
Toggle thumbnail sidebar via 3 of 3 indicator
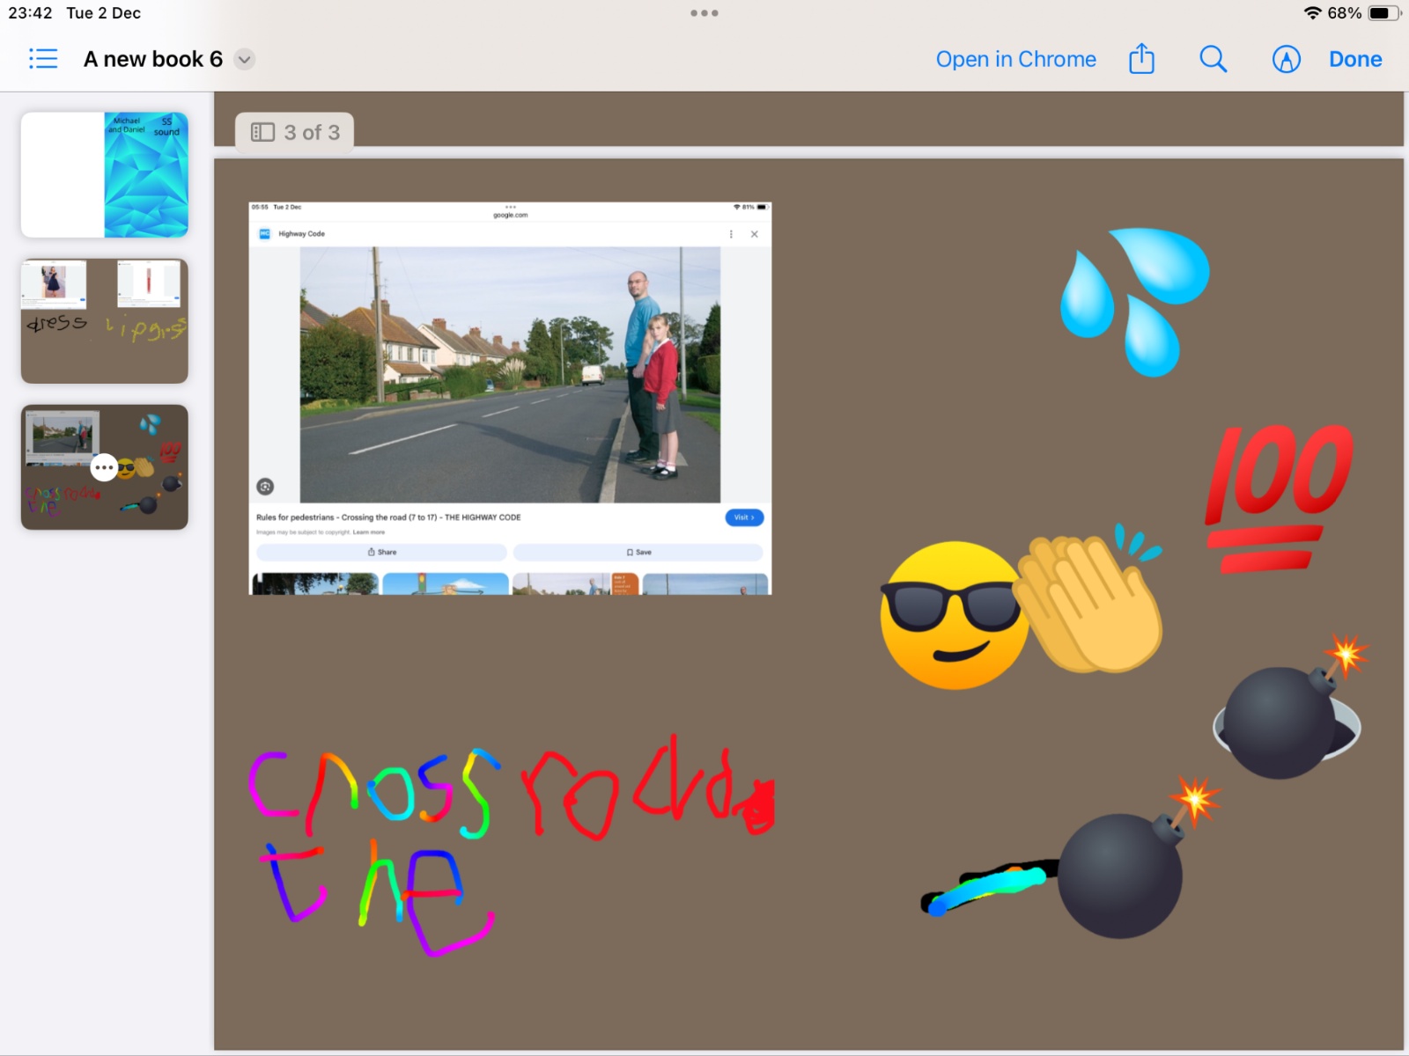pyautogui.click(x=295, y=132)
